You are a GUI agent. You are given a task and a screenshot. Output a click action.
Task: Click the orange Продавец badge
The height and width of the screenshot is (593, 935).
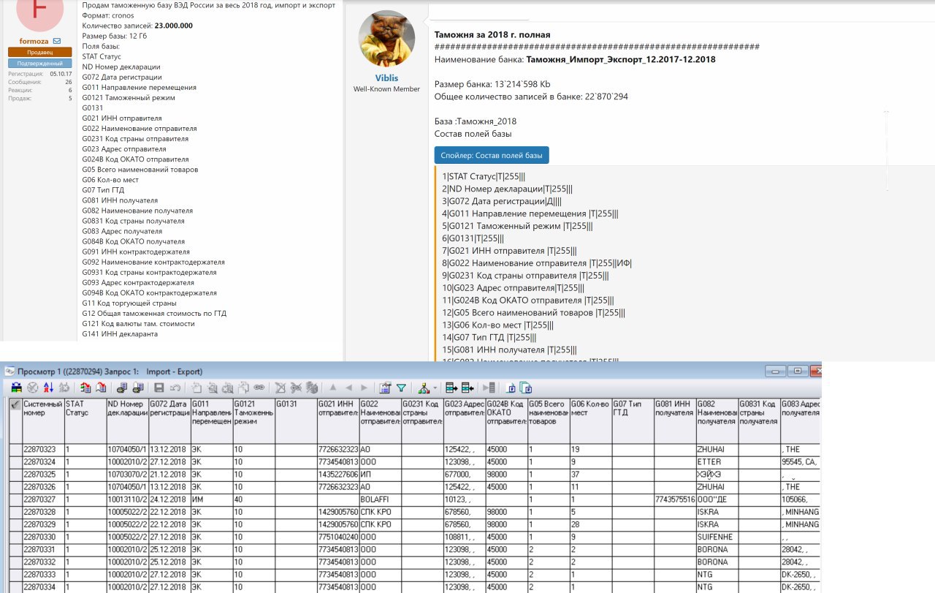coord(39,52)
